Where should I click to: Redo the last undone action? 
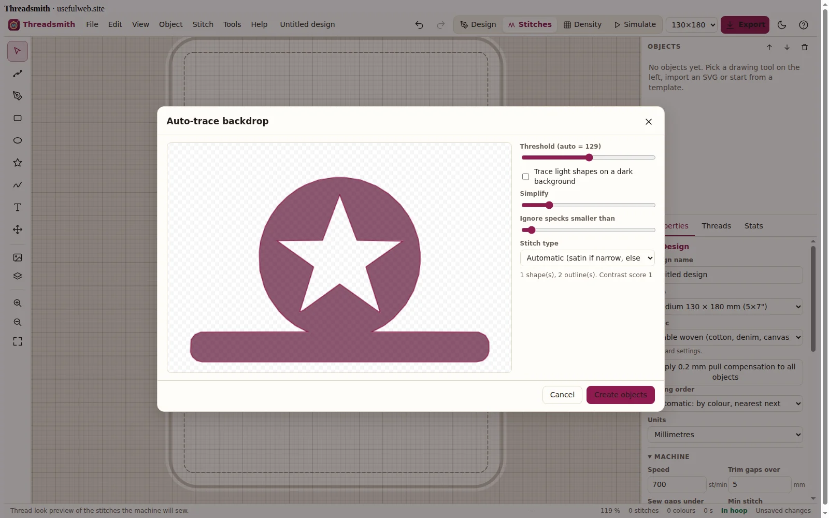441,25
